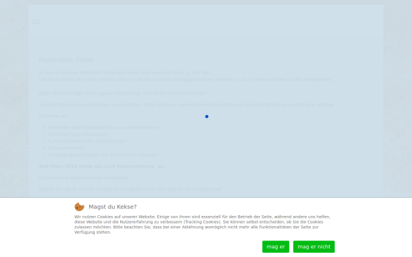
Task: Click the "Kunsthandwerkliche Gestaltungen" list item
Action: 87,141
